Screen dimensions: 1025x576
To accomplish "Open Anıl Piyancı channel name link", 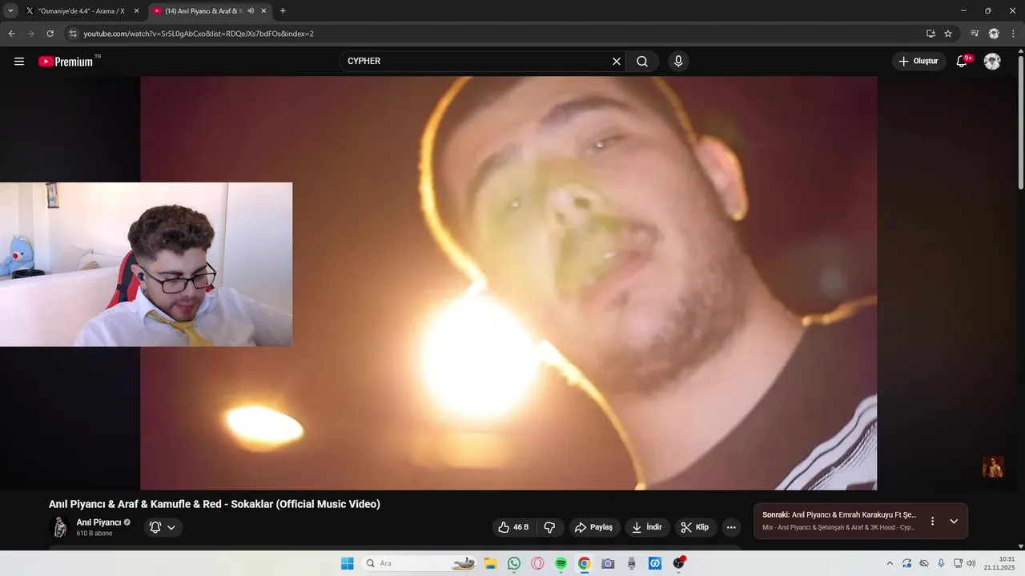I will (x=98, y=522).
